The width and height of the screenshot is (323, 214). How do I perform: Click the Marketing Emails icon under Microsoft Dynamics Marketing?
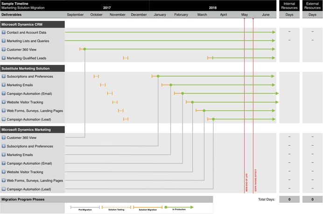[x=4, y=154]
